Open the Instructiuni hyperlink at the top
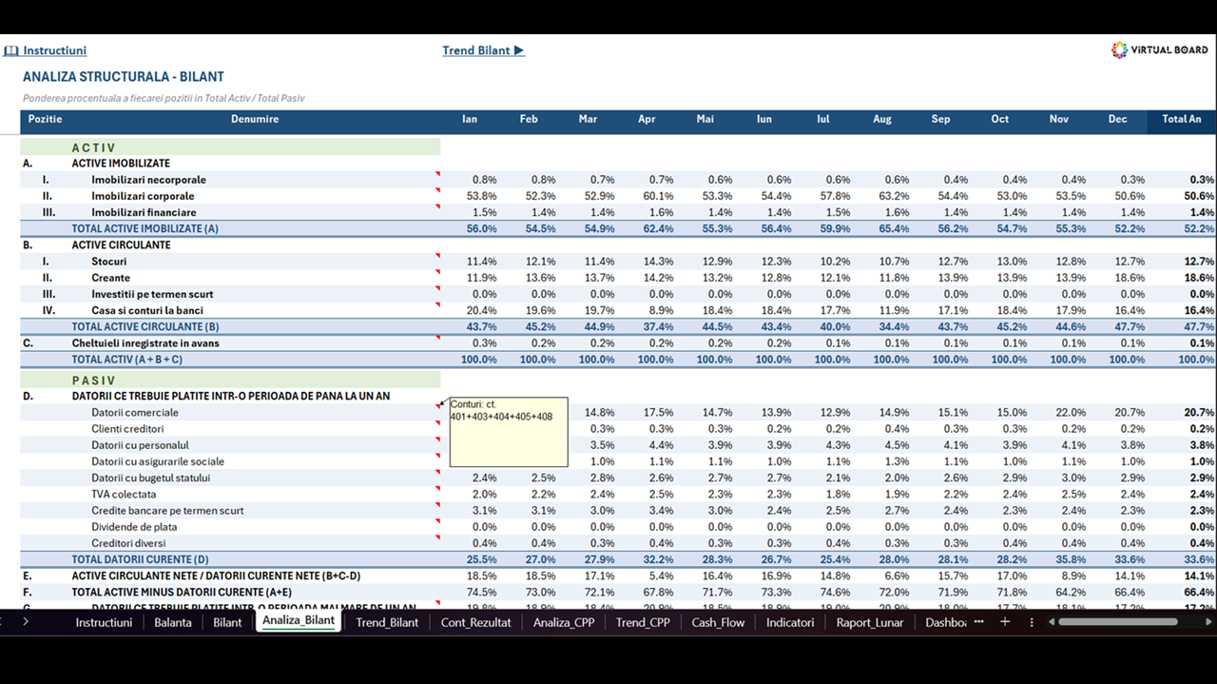Viewport: 1217px width, 684px height. 54,50
